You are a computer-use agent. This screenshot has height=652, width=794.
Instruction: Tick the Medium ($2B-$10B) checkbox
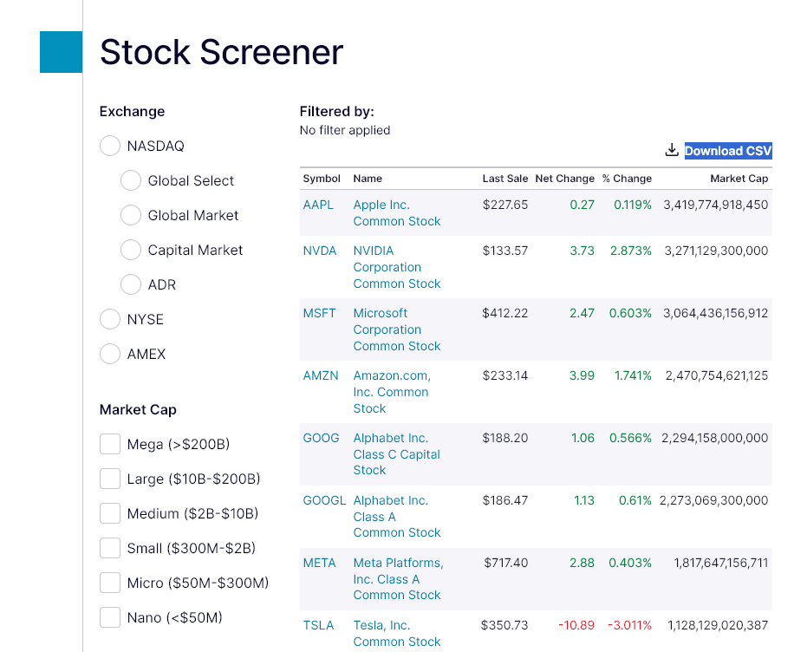click(110, 513)
